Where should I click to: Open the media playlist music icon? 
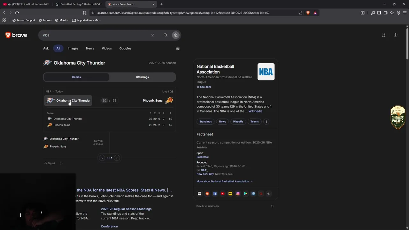pyautogui.click(x=373, y=13)
